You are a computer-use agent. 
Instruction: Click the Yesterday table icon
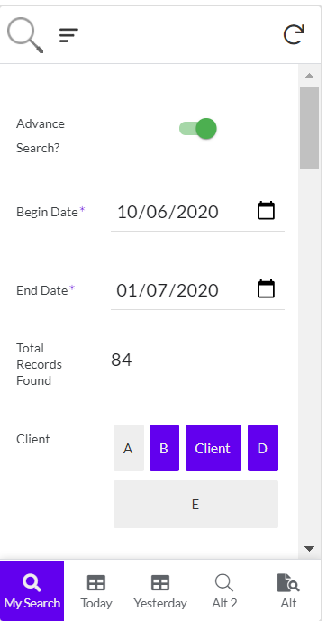coord(160,583)
